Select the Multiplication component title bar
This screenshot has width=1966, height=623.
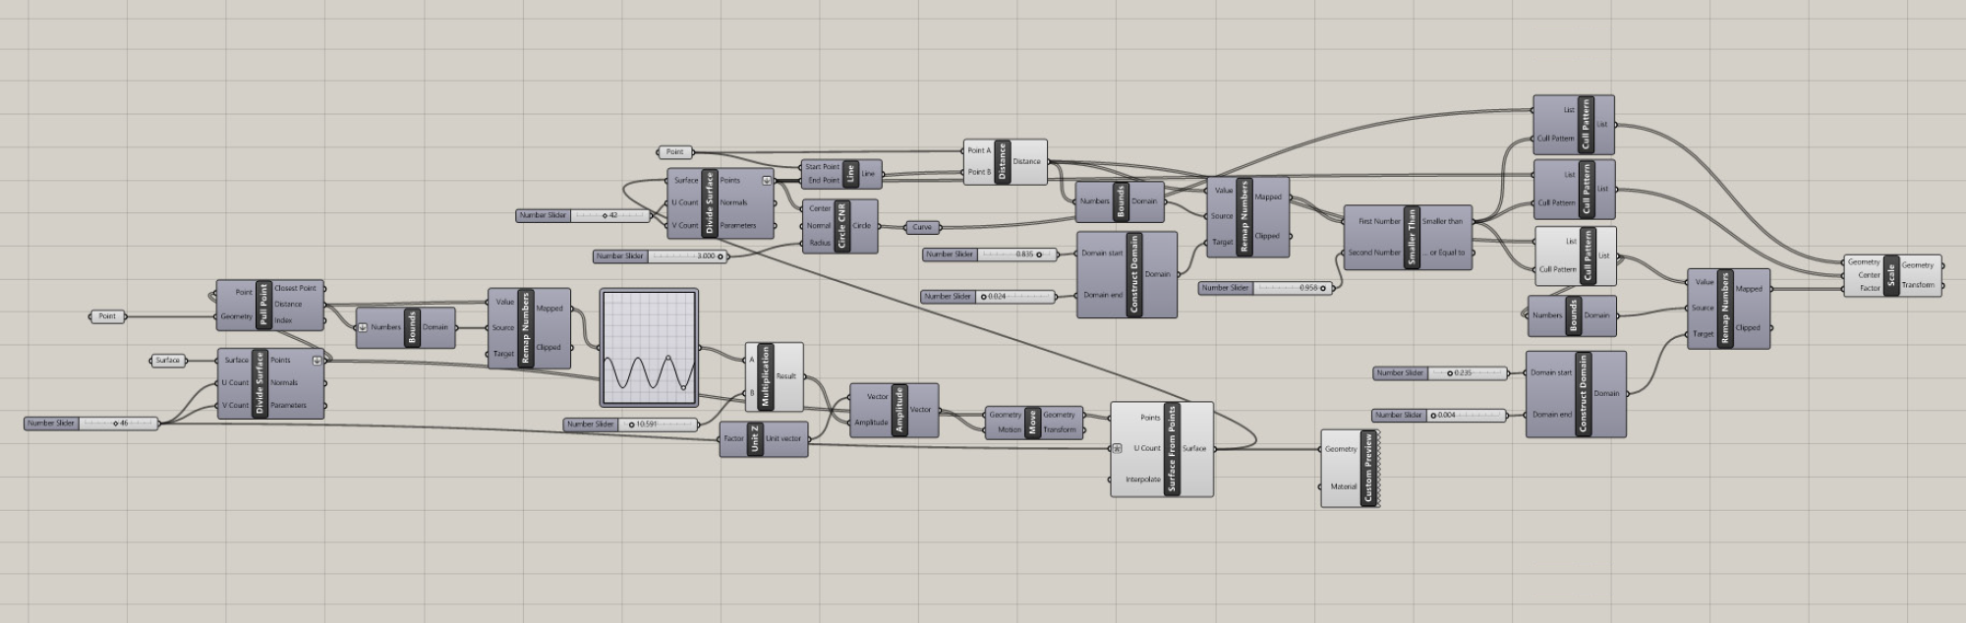pyautogui.click(x=766, y=376)
